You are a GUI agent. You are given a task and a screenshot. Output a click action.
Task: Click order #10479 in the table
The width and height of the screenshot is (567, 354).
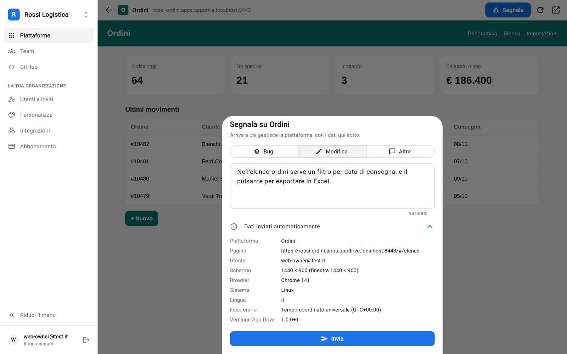(140, 196)
